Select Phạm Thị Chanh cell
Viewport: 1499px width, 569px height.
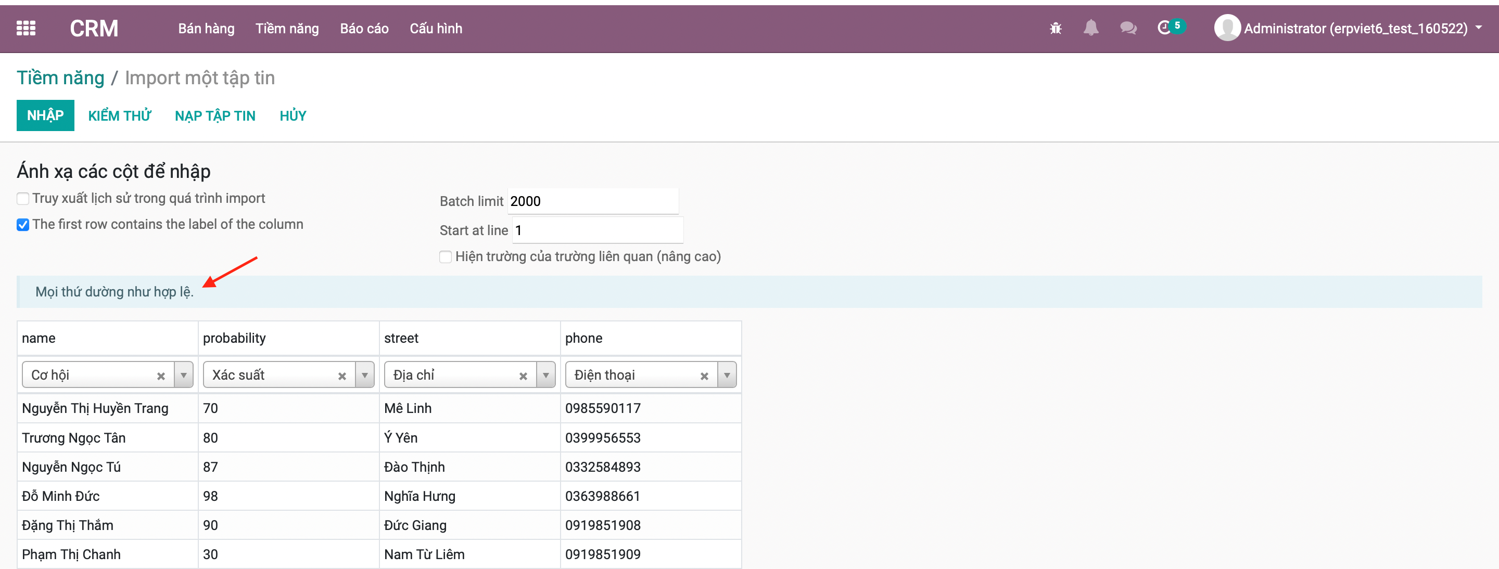[108, 554]
